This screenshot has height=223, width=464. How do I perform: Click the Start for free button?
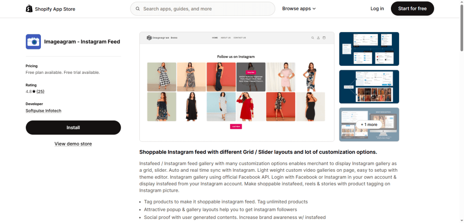tap(412, 9)
